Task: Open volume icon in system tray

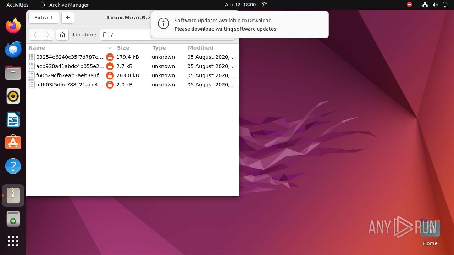Action: pos(435,5)
